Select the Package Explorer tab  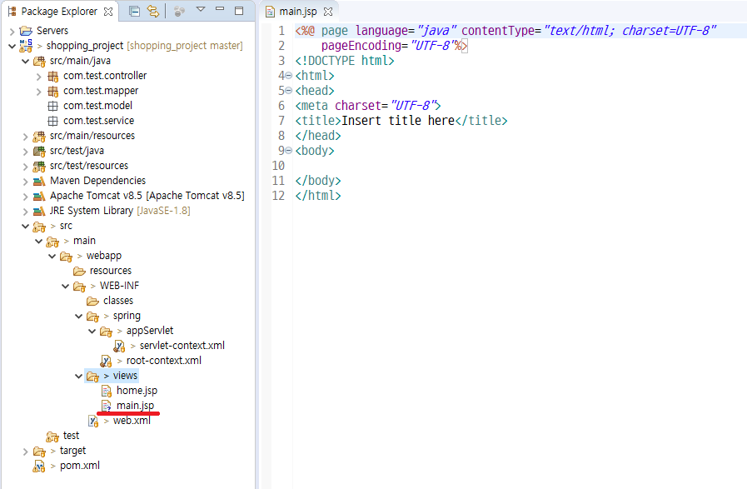click(x=59, y=12)
